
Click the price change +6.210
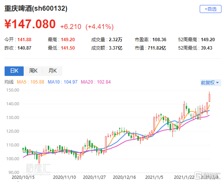tap(71, 27)
